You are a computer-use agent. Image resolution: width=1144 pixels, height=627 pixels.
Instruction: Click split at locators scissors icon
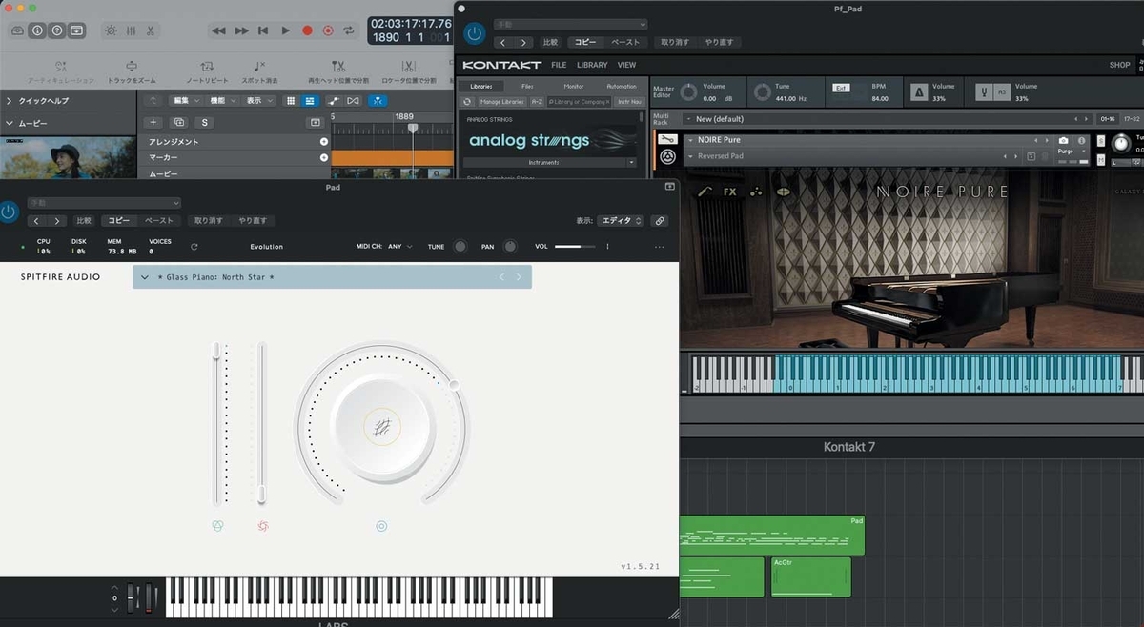[408, 67]
